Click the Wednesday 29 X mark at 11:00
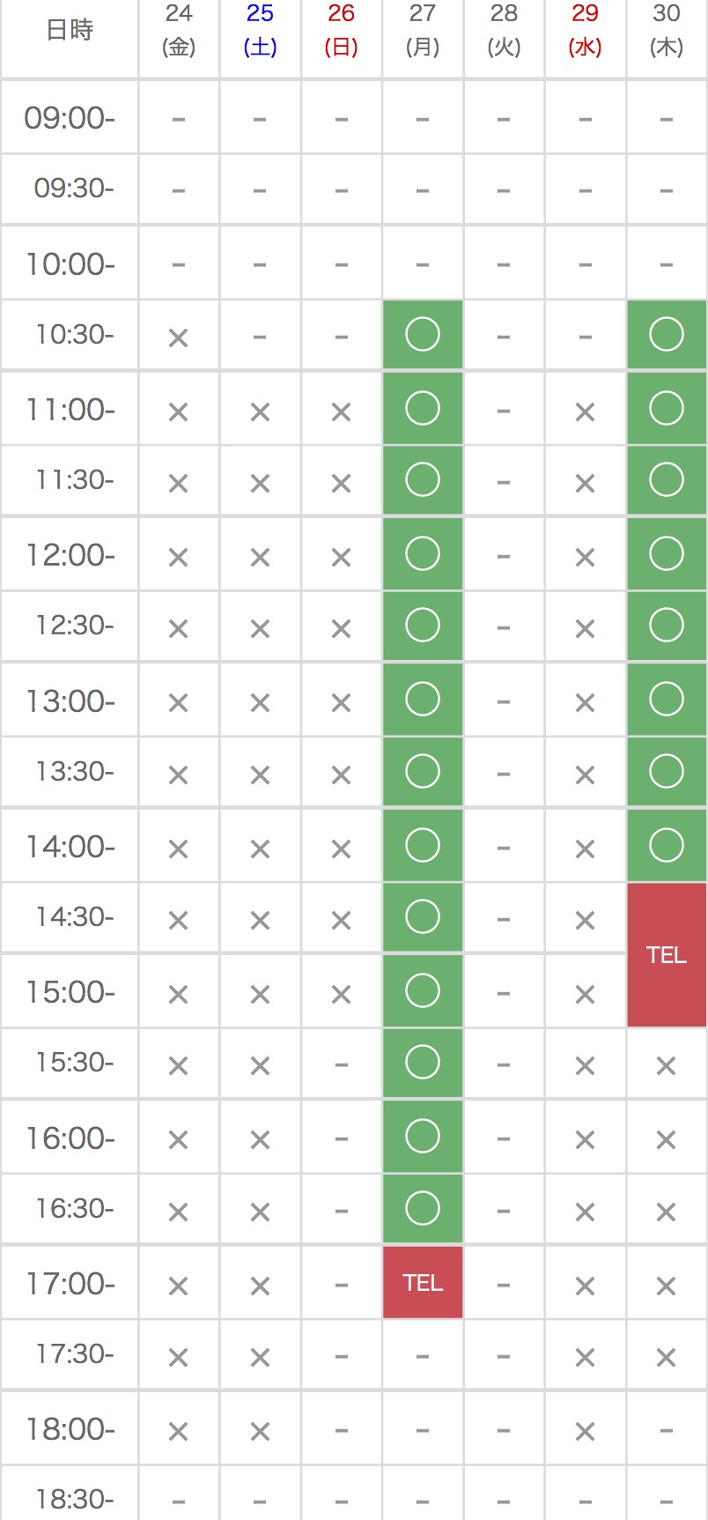The width and height of the screenshot is (708, 1520). coord(586,412)
